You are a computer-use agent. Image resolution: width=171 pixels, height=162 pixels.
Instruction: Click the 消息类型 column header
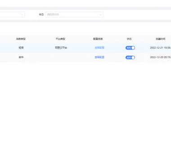click(21, 39)
